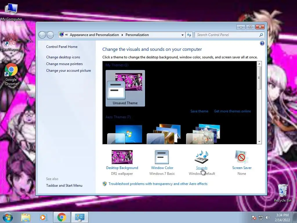Close the Personalization window
The height and width of the screenshot is (223, 297).
click(260, 27)
